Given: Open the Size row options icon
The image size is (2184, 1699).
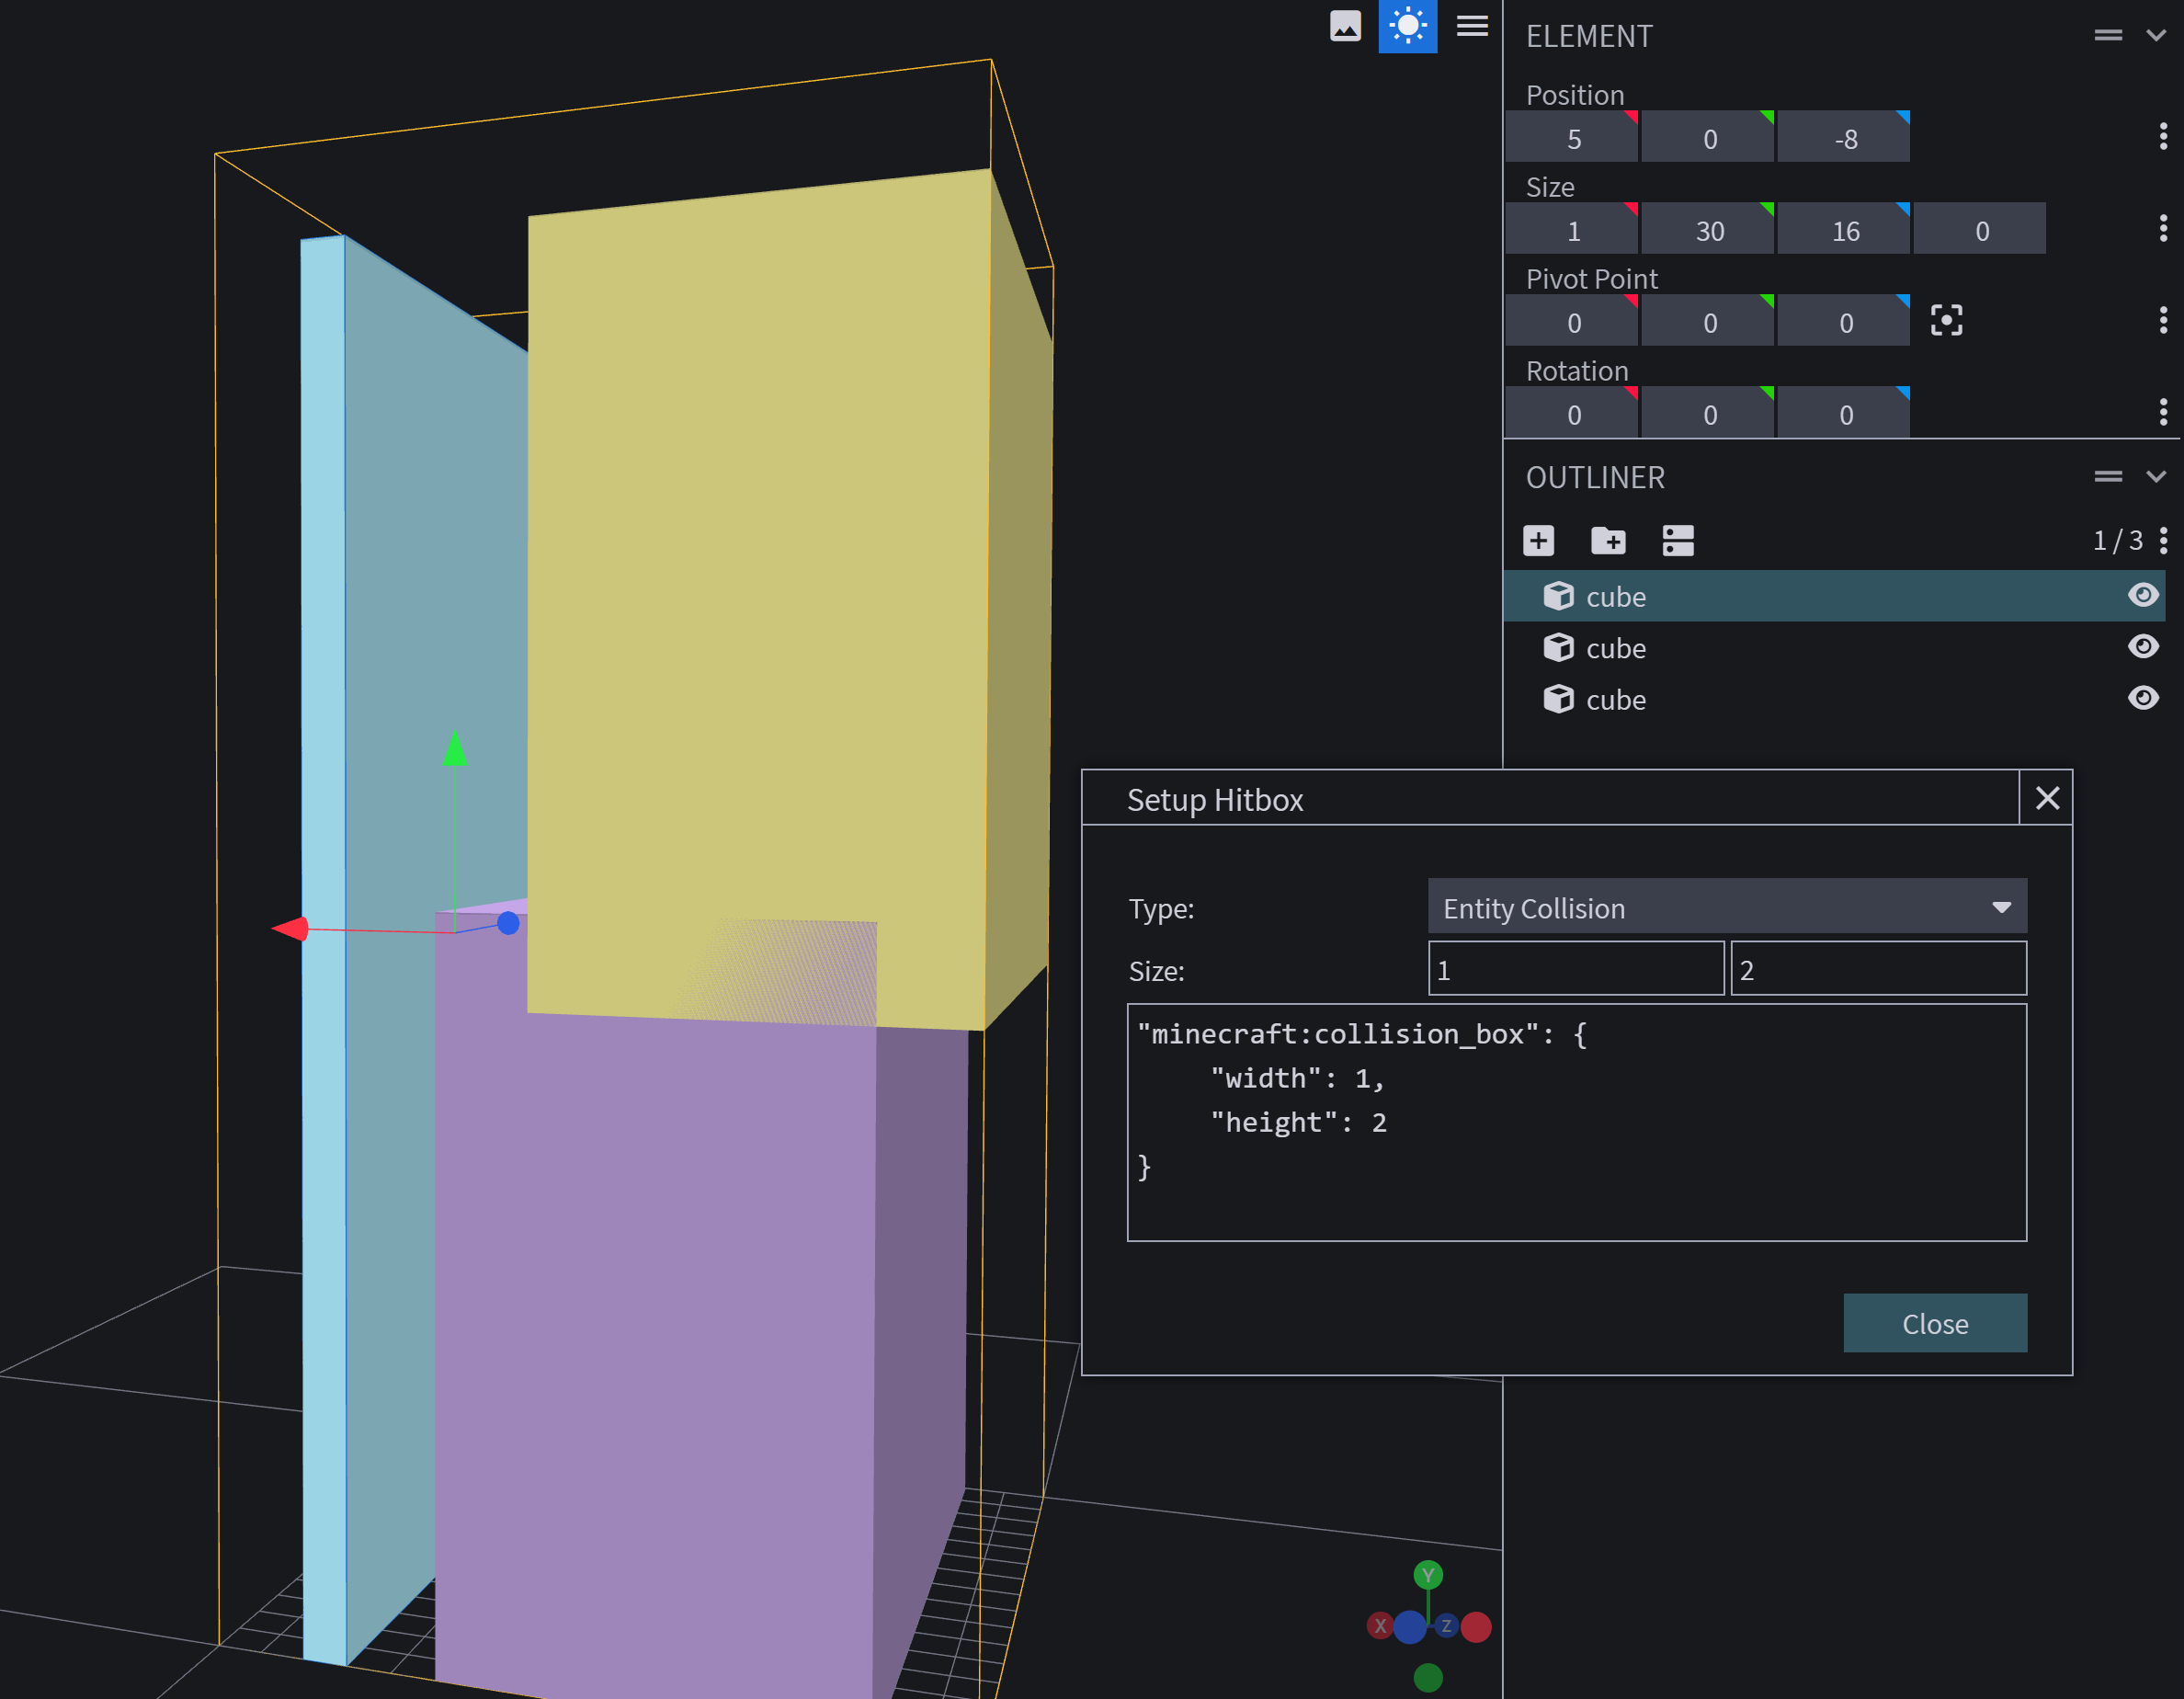Looking at the screenshot, I should coord(2163,228).
